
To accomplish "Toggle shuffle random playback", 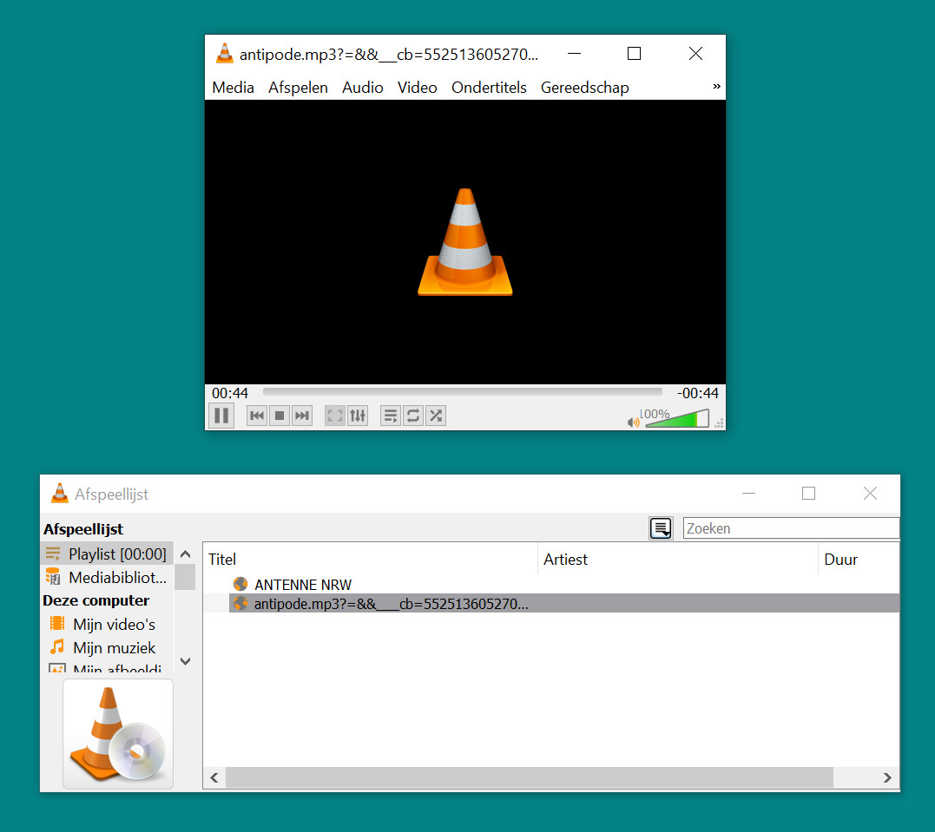I will click(x=436, y=416).
